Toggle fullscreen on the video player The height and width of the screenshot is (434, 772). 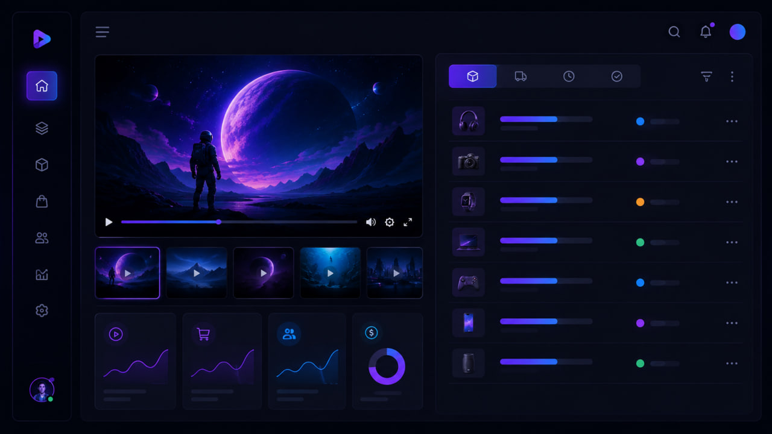coord(408,222)
